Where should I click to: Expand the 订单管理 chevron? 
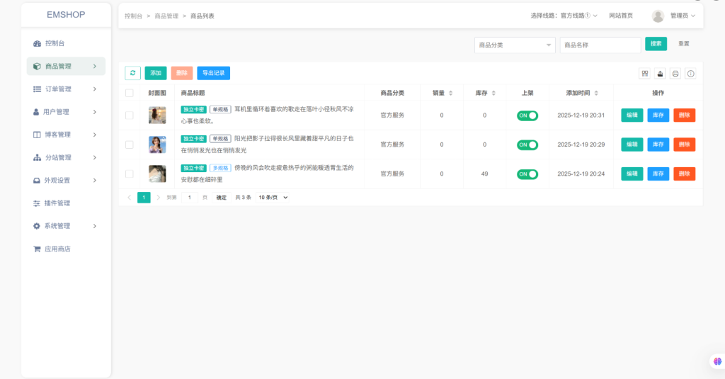coord(95,89)
